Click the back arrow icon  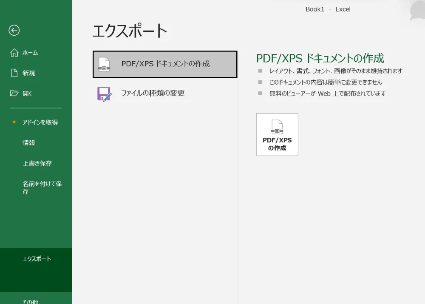(14, 30)
